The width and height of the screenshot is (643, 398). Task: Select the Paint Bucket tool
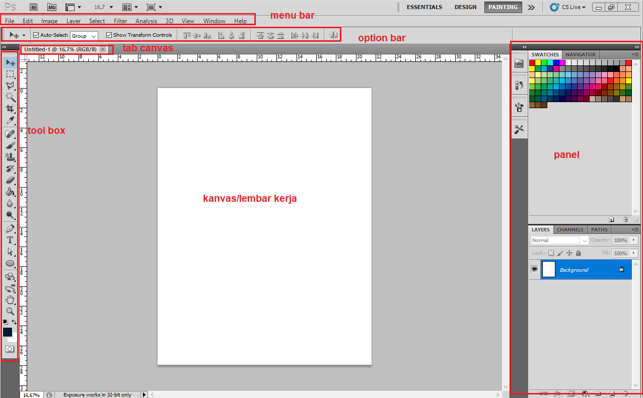10,192
